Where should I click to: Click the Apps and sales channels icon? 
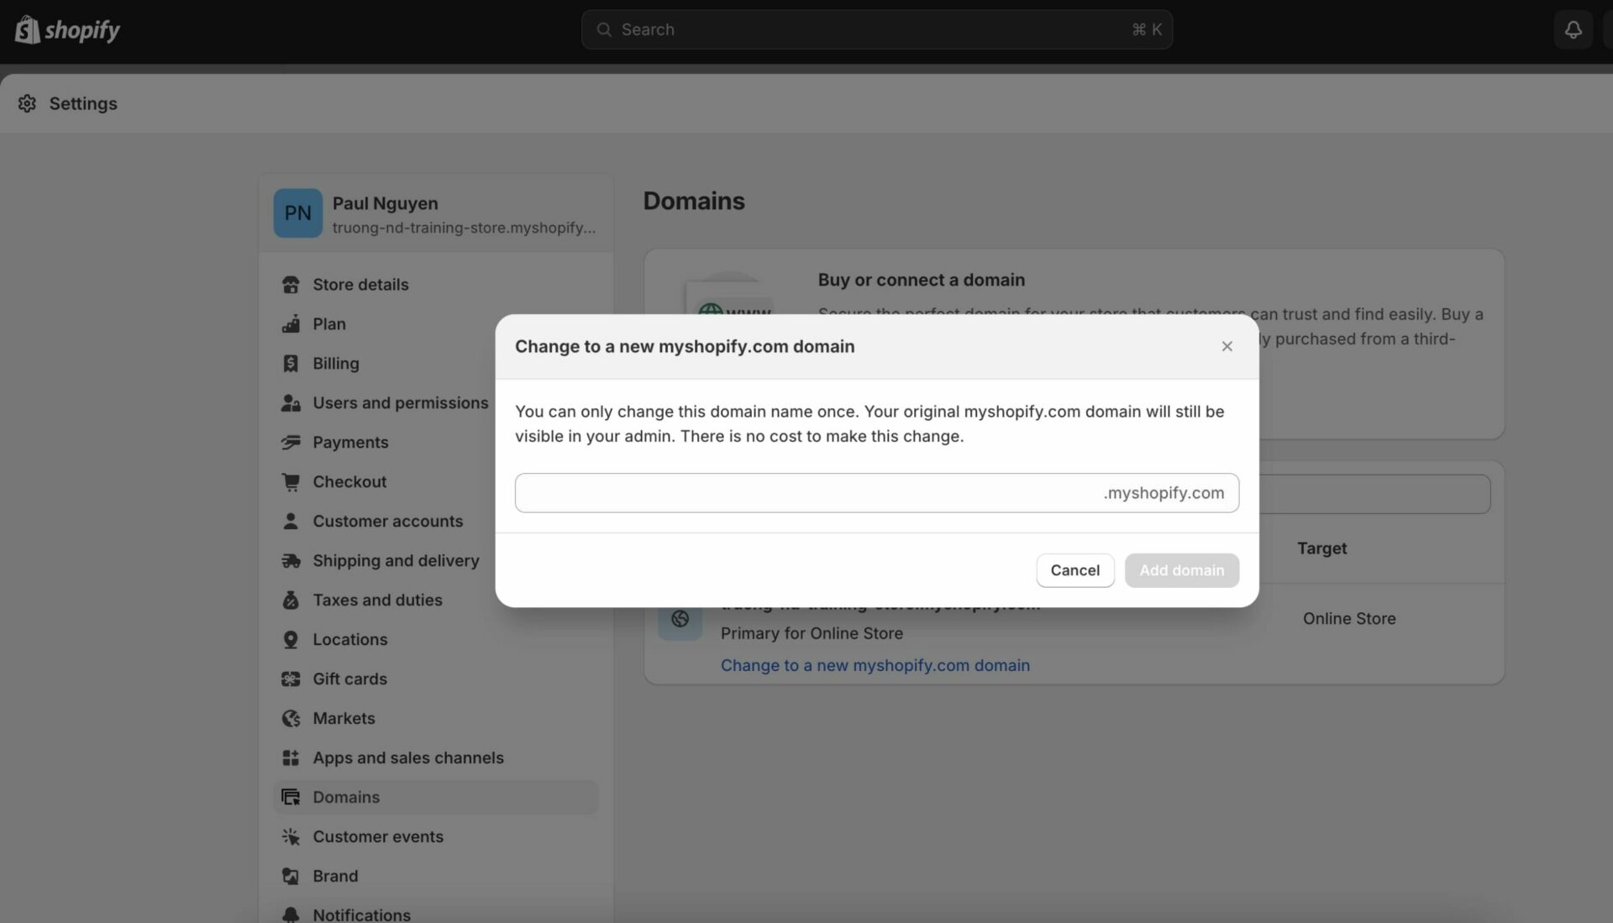[291, 758]
